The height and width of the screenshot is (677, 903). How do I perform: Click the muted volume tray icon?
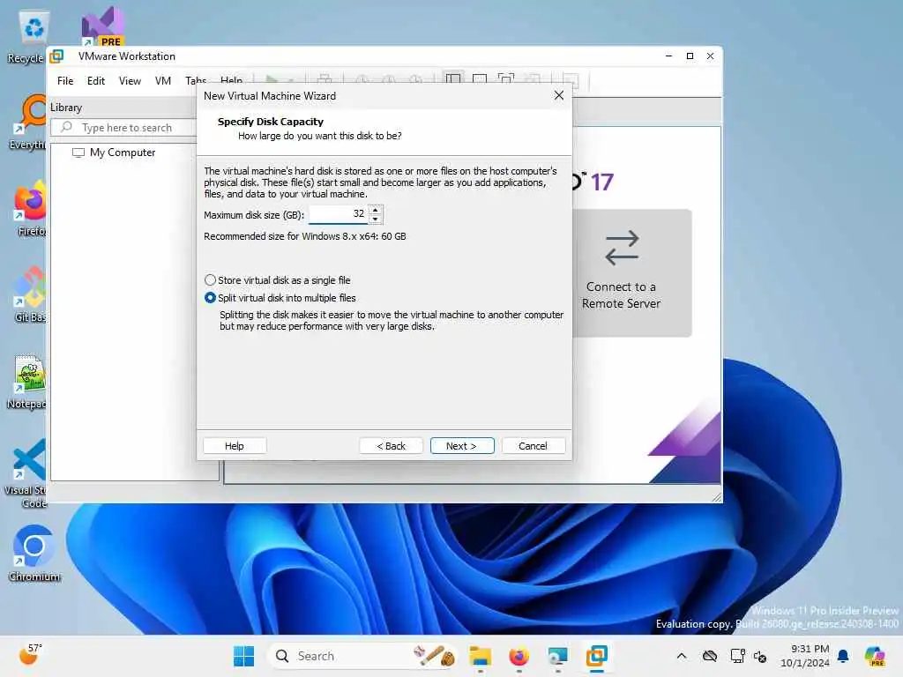pyautogui.click(x=760, y=656)
